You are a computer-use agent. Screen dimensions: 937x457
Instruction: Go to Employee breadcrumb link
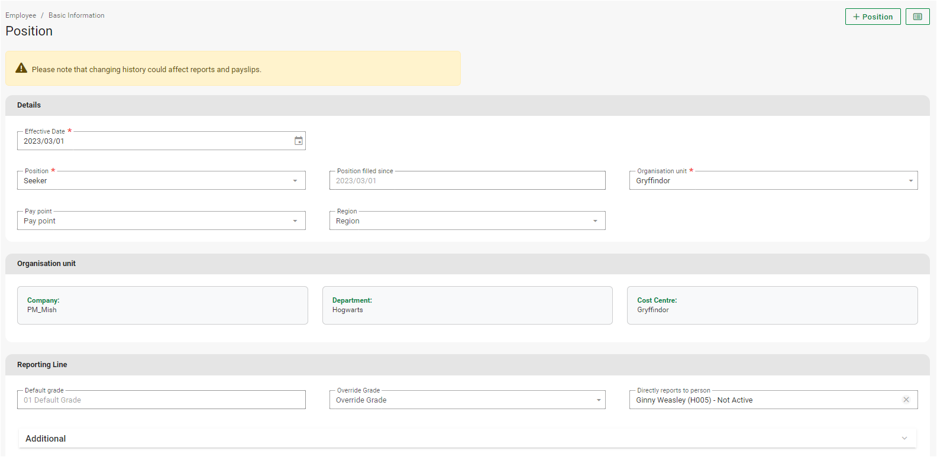[x=21, y=15]
